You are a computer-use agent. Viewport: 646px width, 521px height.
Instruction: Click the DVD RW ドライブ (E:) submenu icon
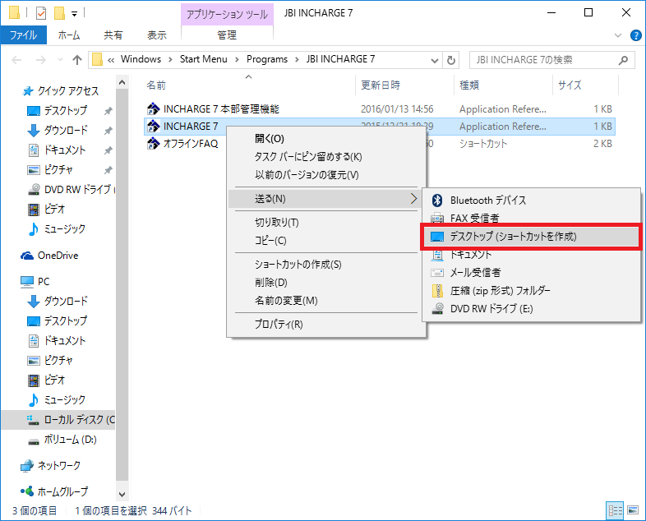point(437,308)
